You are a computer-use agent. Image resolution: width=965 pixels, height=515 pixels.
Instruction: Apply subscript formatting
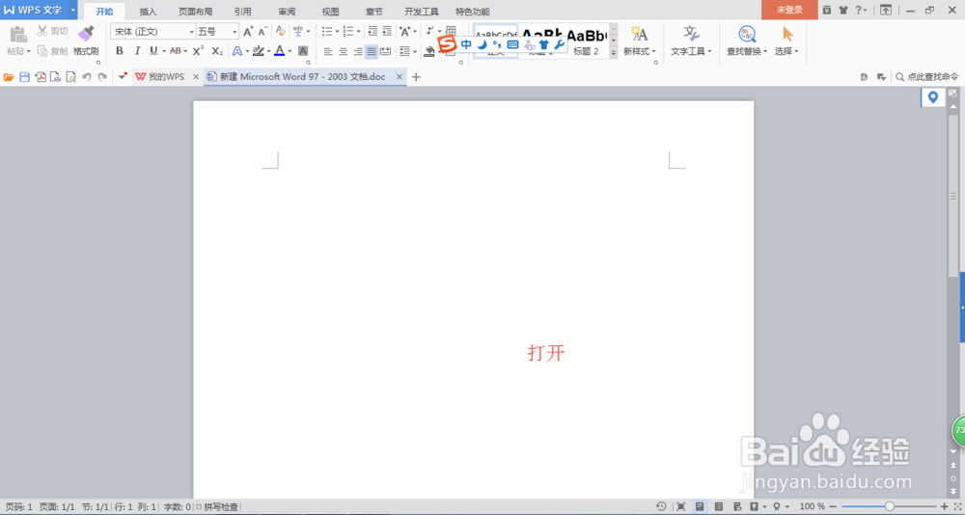216,51
